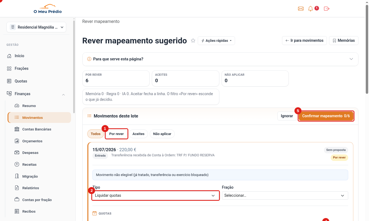Select the Por rever filter tab
The height and width of the screenshot is (221, 369).
pos(116,134)
